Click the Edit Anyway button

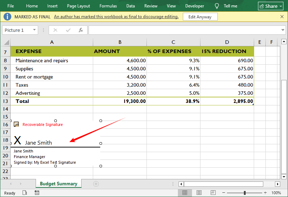pos(200,17)
